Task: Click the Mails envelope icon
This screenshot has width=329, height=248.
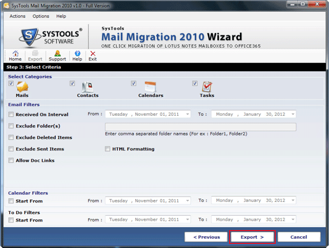Action: click(22, 87)
